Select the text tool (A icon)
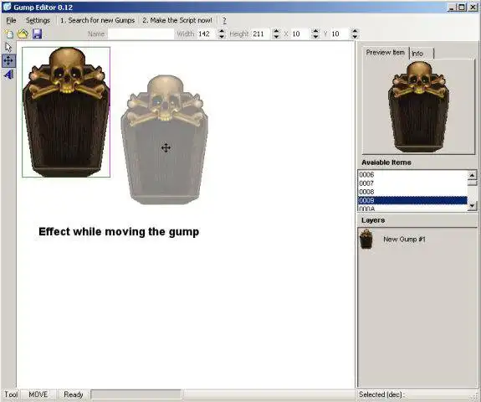The height and width of the screenshot is (402, 481). (x=8, y=75)
